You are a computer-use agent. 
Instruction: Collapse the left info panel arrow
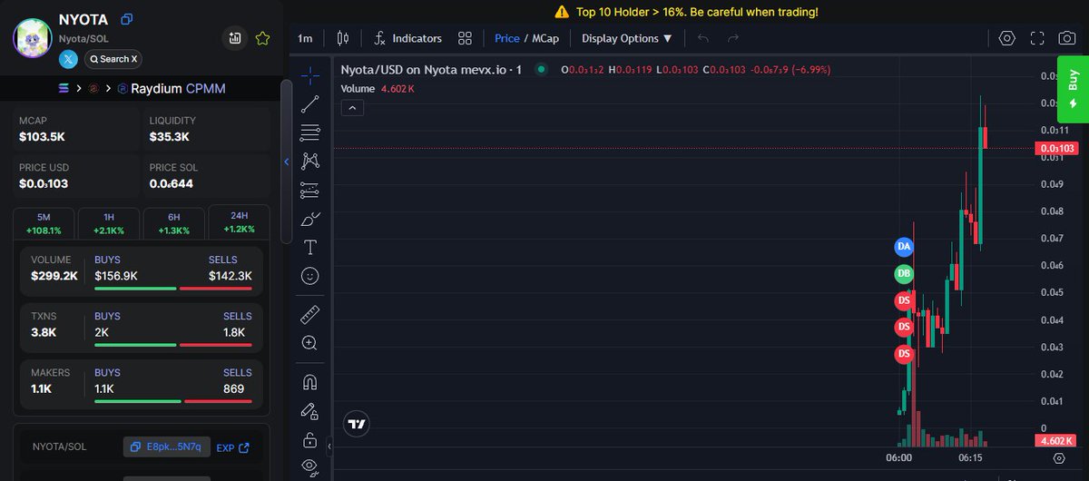click(287, 162)
